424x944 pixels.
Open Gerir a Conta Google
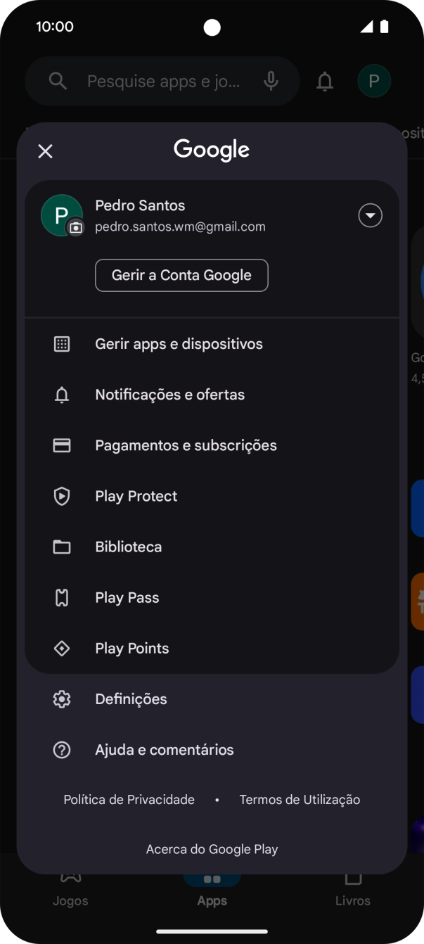pyautogui.click(x=181, y=275)
